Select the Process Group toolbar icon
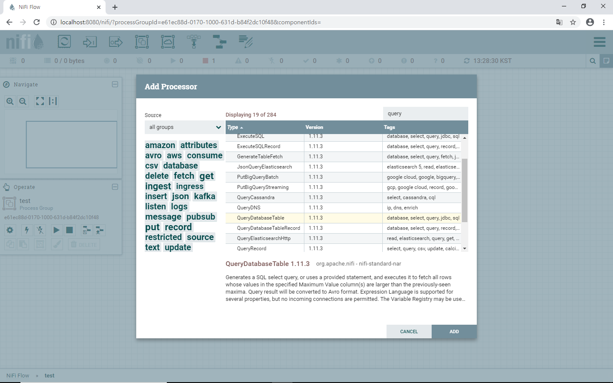The height and width of the screenshot is (383, 613). coord(142,42)
